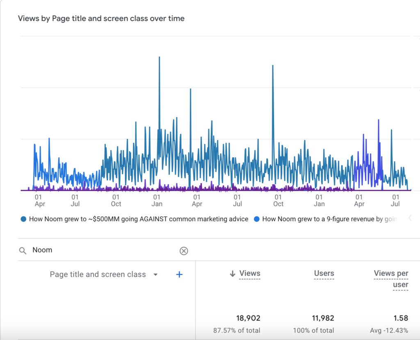Click inside the search field containing Noom
The image size is (420, 340).
82,250
